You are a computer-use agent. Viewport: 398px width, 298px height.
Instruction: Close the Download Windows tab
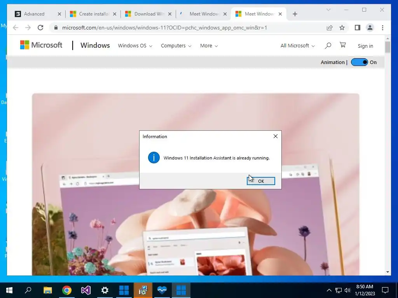[170, 14]
